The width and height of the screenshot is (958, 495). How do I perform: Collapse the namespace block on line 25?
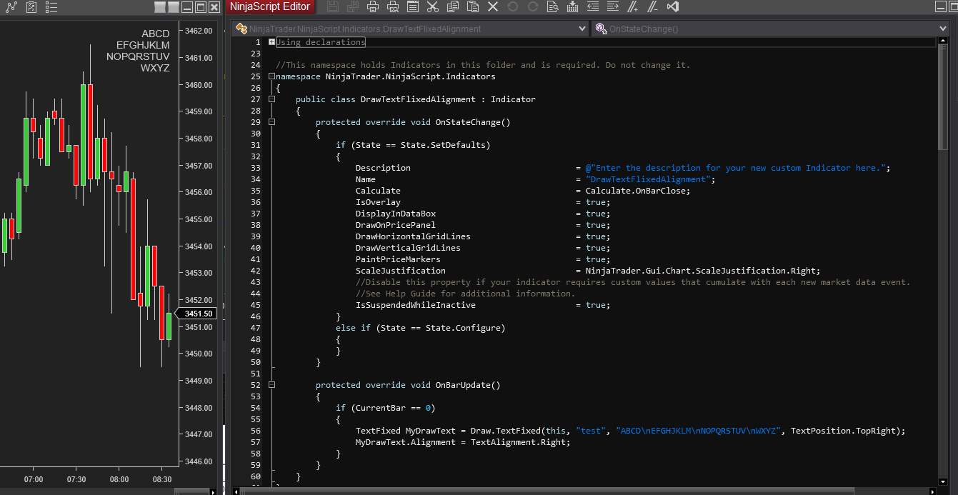271,76
